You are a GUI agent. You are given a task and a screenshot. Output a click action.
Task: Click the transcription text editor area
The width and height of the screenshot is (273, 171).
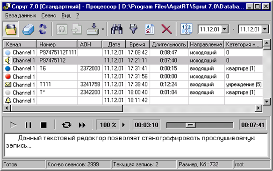(136, 145)
